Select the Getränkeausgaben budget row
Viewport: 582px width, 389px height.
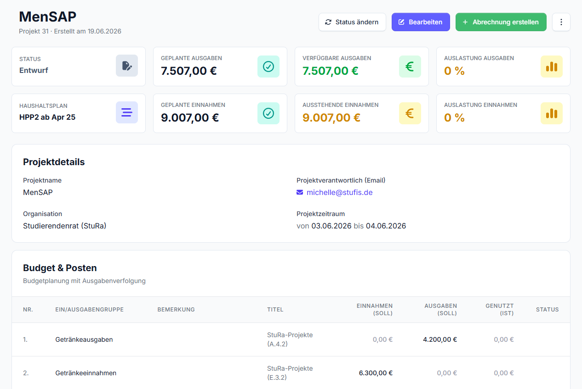point(291,339)
